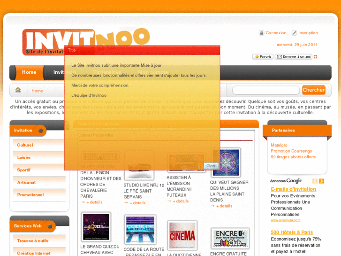Open the Home breadcrumb link
341x256 pixels.
[37, 91]
